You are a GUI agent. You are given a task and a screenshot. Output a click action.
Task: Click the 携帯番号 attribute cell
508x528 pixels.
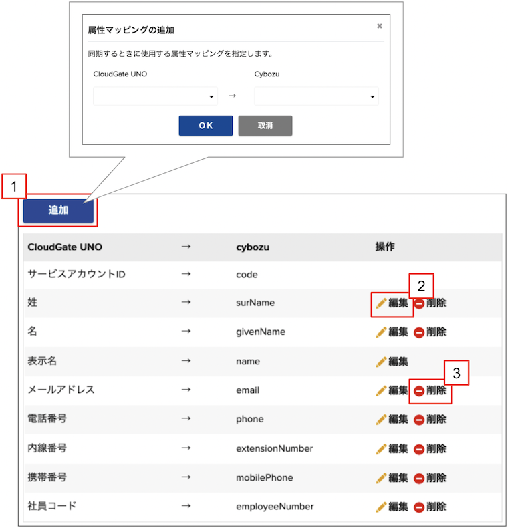(47, 477)
